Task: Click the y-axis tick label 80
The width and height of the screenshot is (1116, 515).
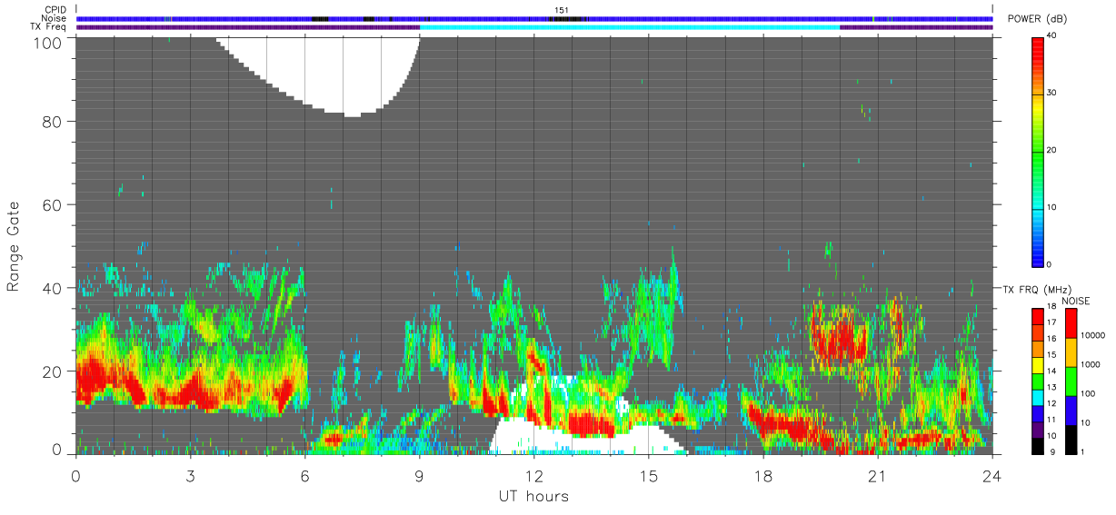Action: click(x=54, y=121)
